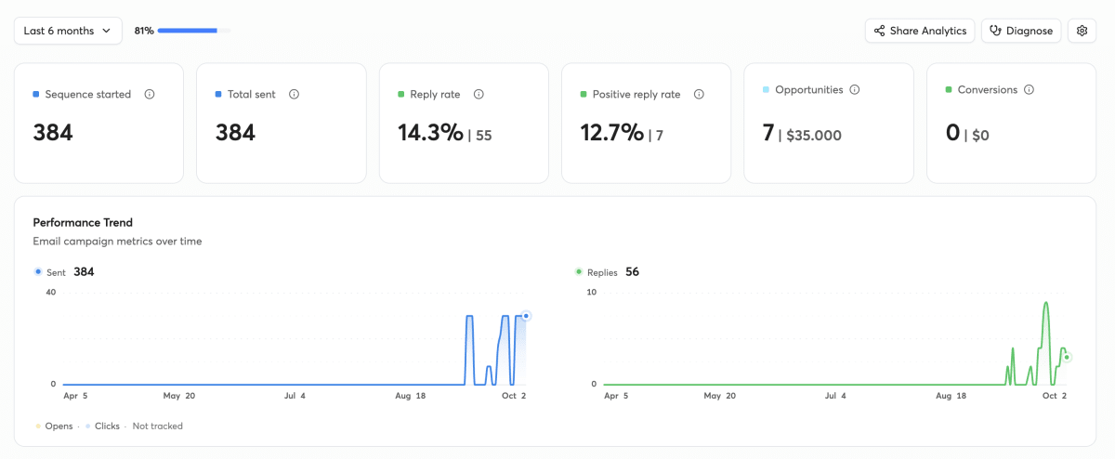Click the green Reply rate color marker

pyautogui.click(x=400, y=94)
